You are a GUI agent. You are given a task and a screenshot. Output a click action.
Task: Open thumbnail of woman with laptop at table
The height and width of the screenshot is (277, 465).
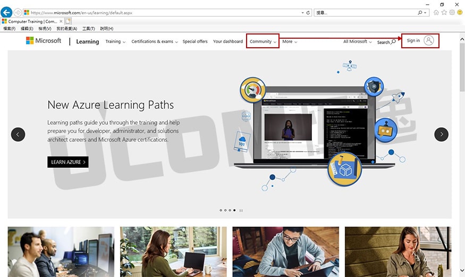pos(173,252)
